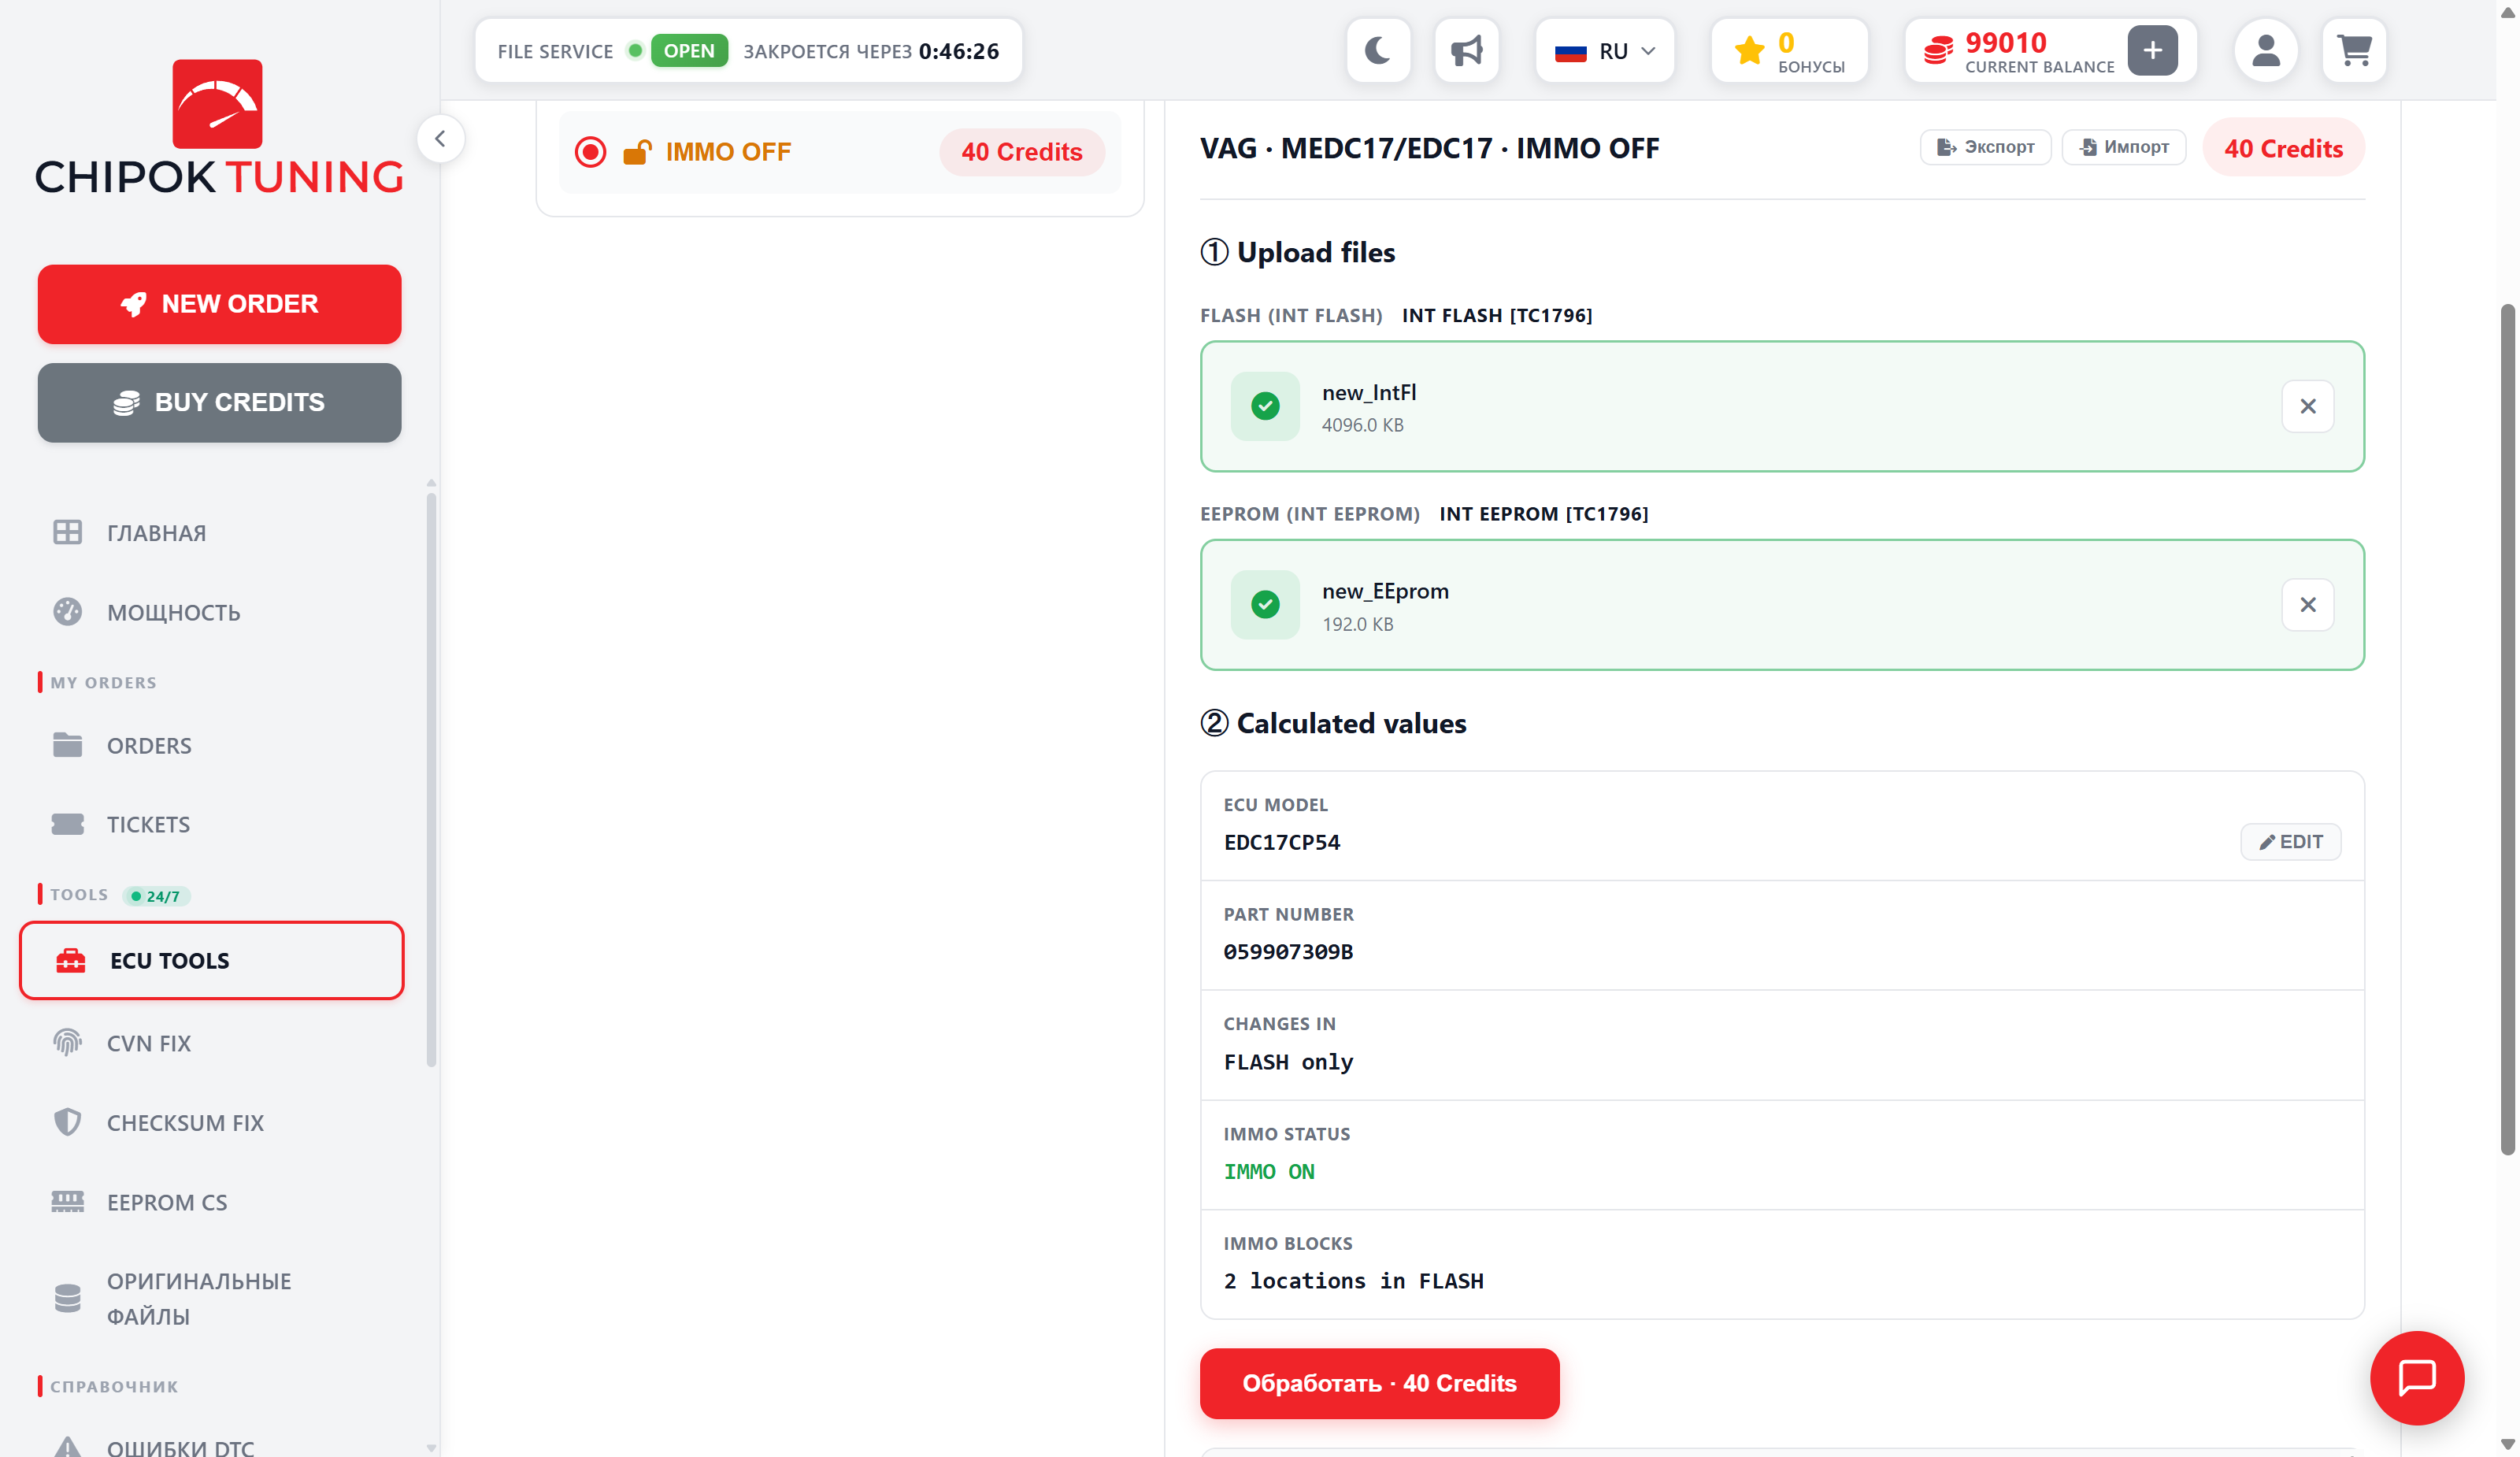Add credits with the plus button
Screen dimensions: 2520x1457
click(x=2152, y=50)
